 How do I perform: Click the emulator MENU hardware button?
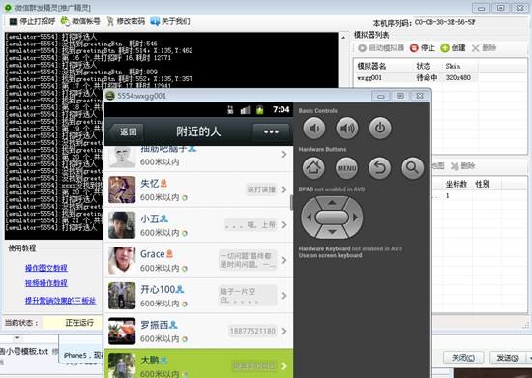346,167
